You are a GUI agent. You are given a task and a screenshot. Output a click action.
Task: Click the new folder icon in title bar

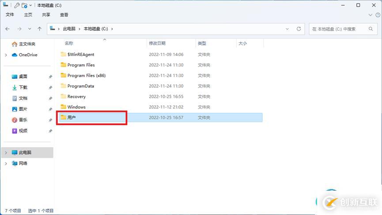click(24, 5)
